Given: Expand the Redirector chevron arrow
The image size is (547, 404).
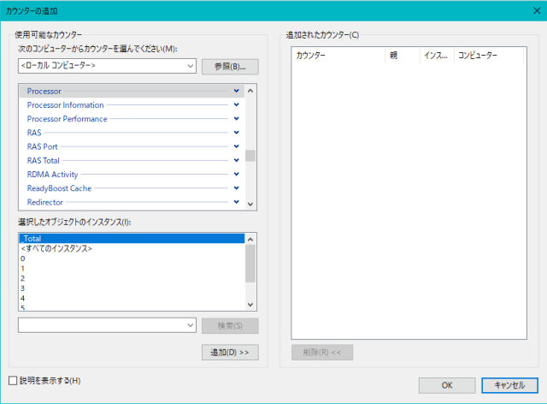Looking at the screenshot, I should (x=236, y=202).
